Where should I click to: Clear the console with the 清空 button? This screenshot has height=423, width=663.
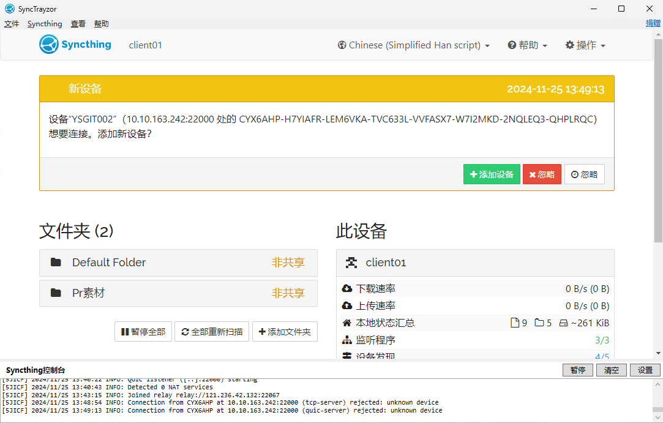[x=612, y=370]
